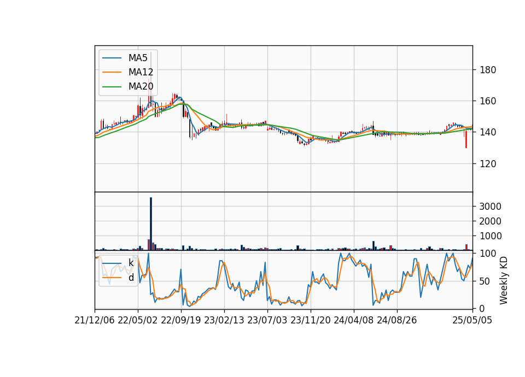This screenshot has height=377, width=525.
Task: Click the 21/12/06 date label
Action: click(x=95, y=320)
